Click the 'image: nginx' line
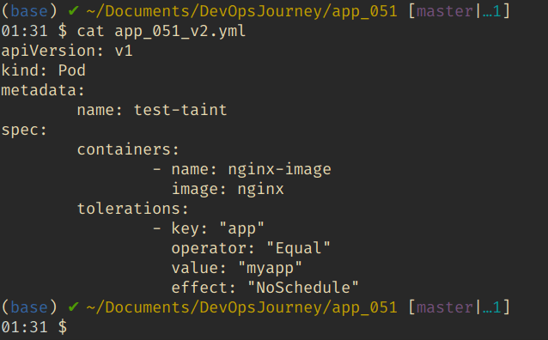This screenshot has height=340, width=548. point(228,189)
